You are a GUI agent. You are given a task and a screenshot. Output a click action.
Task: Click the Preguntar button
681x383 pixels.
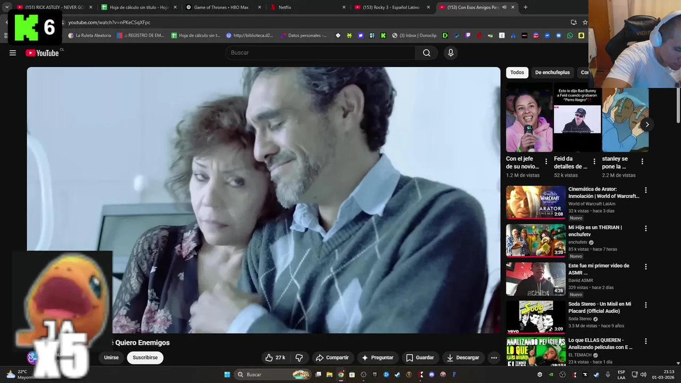click(x=377, y=357)
